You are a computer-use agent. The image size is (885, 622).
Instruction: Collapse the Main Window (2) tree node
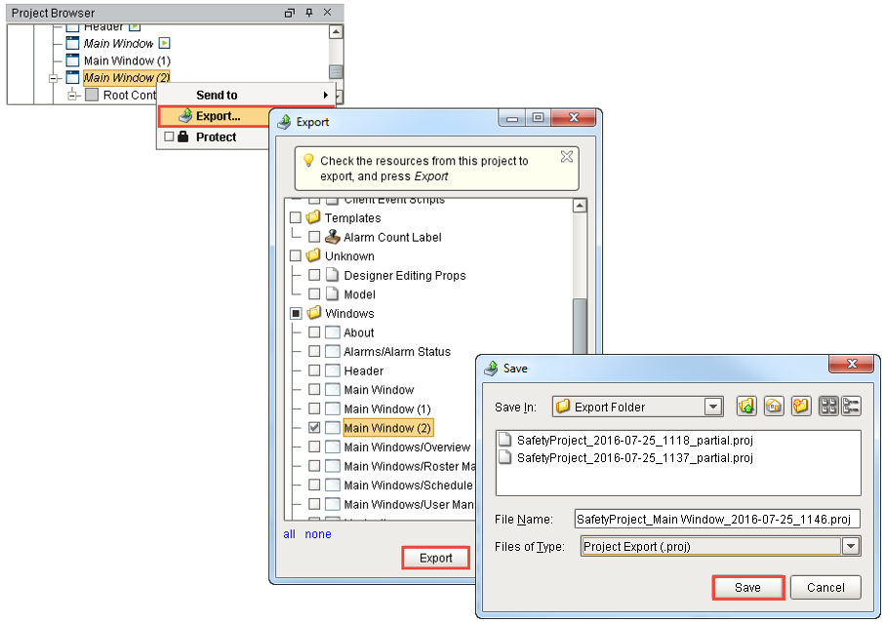coord(55,78)
